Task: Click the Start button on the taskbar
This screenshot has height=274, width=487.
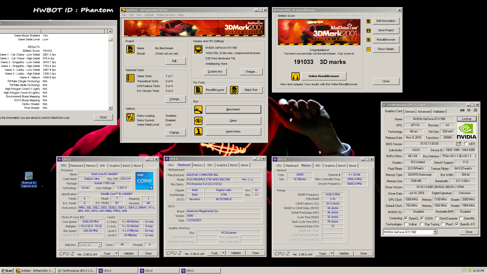Action: [x=7, y=271]
